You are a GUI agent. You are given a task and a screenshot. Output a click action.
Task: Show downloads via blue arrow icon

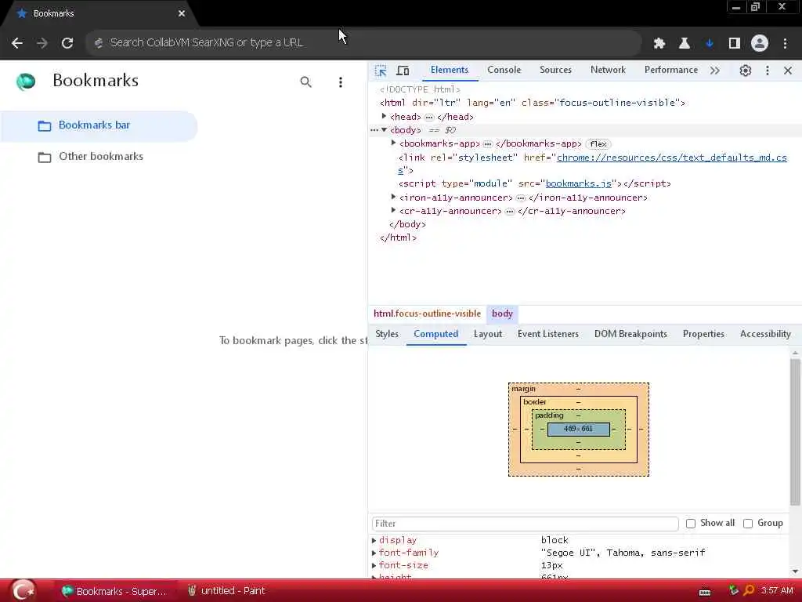pos(710,44)
